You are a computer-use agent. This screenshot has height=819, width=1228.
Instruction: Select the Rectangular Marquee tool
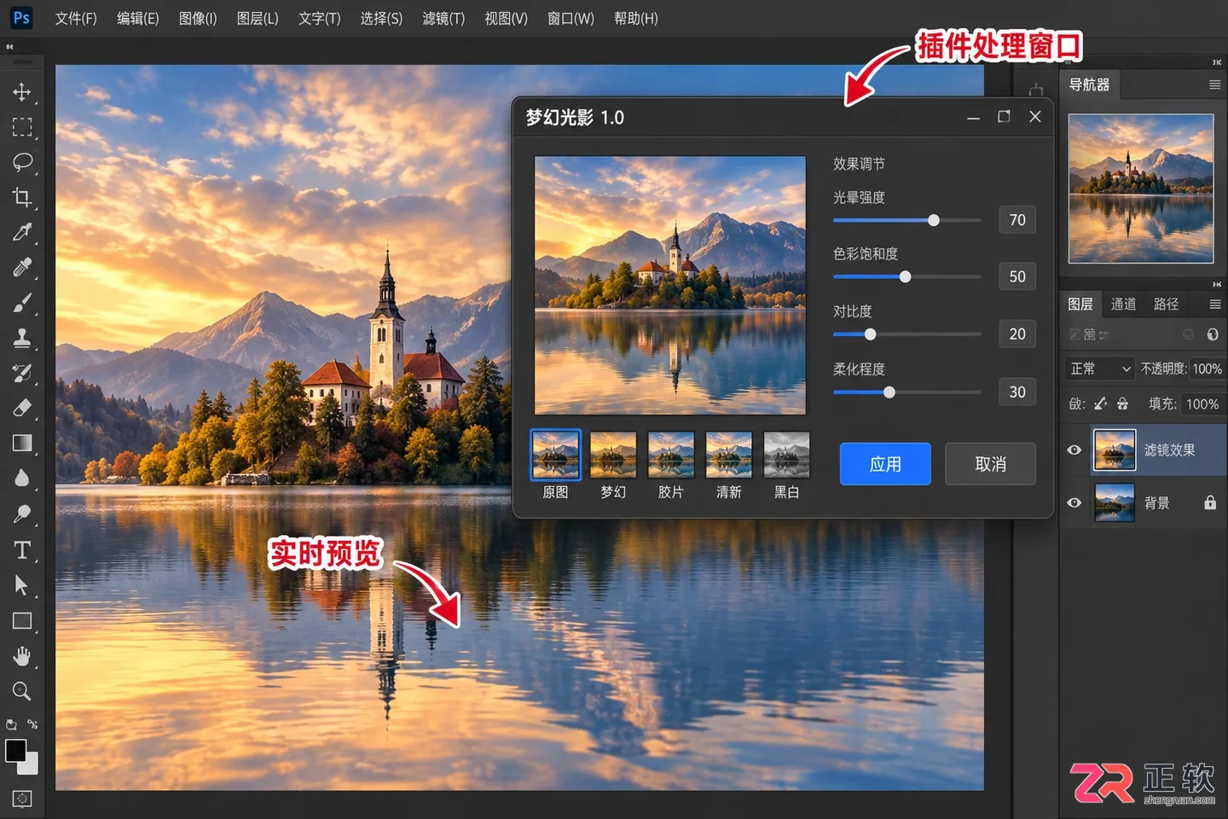pyautogui.click(x=22, y=127)
